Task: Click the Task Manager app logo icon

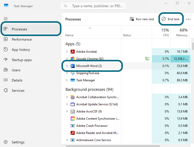Action: coord(6,5)
